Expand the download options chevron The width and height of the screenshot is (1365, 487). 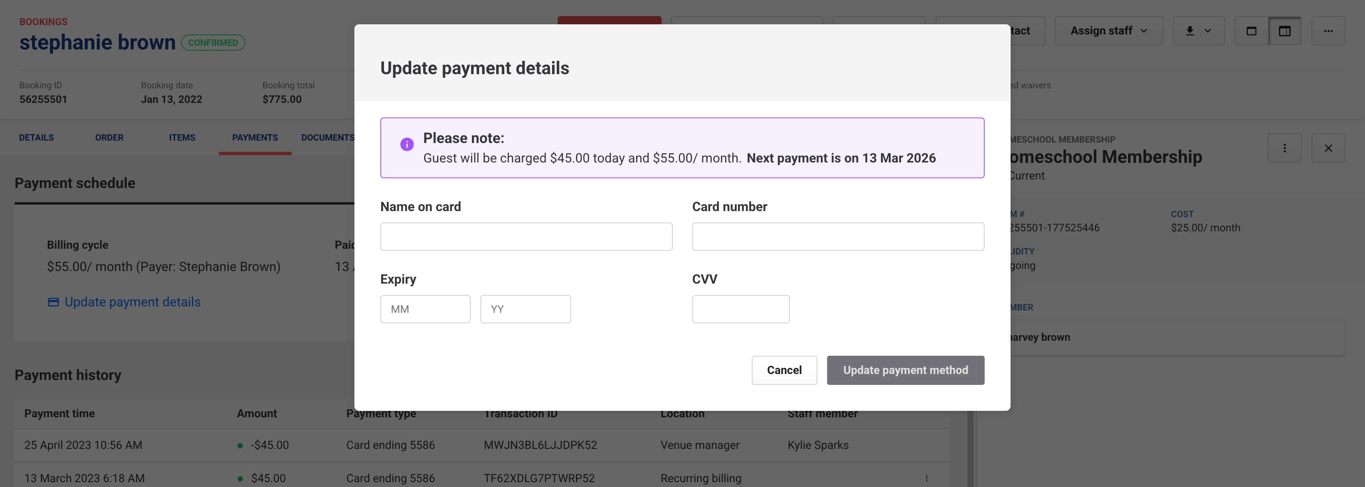click(x=1207, y=31)
